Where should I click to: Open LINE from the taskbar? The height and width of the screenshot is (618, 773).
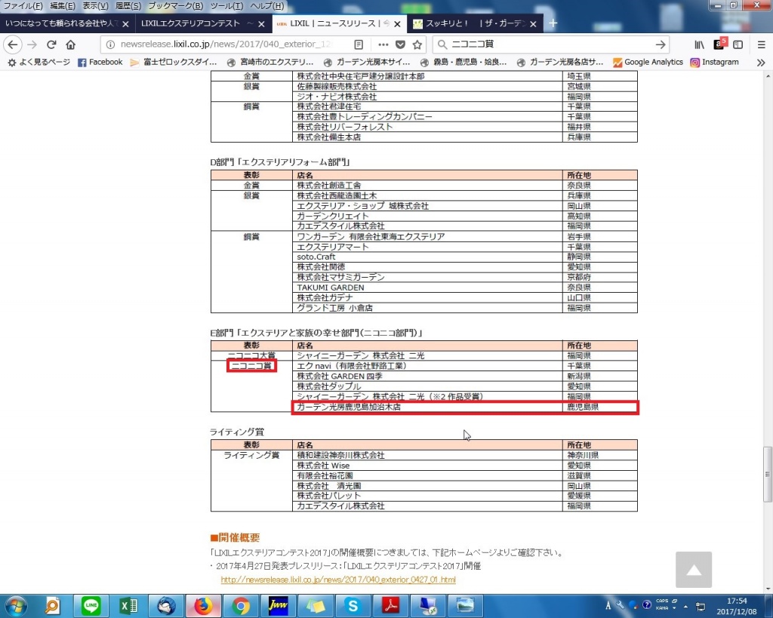tap(91, 606)
